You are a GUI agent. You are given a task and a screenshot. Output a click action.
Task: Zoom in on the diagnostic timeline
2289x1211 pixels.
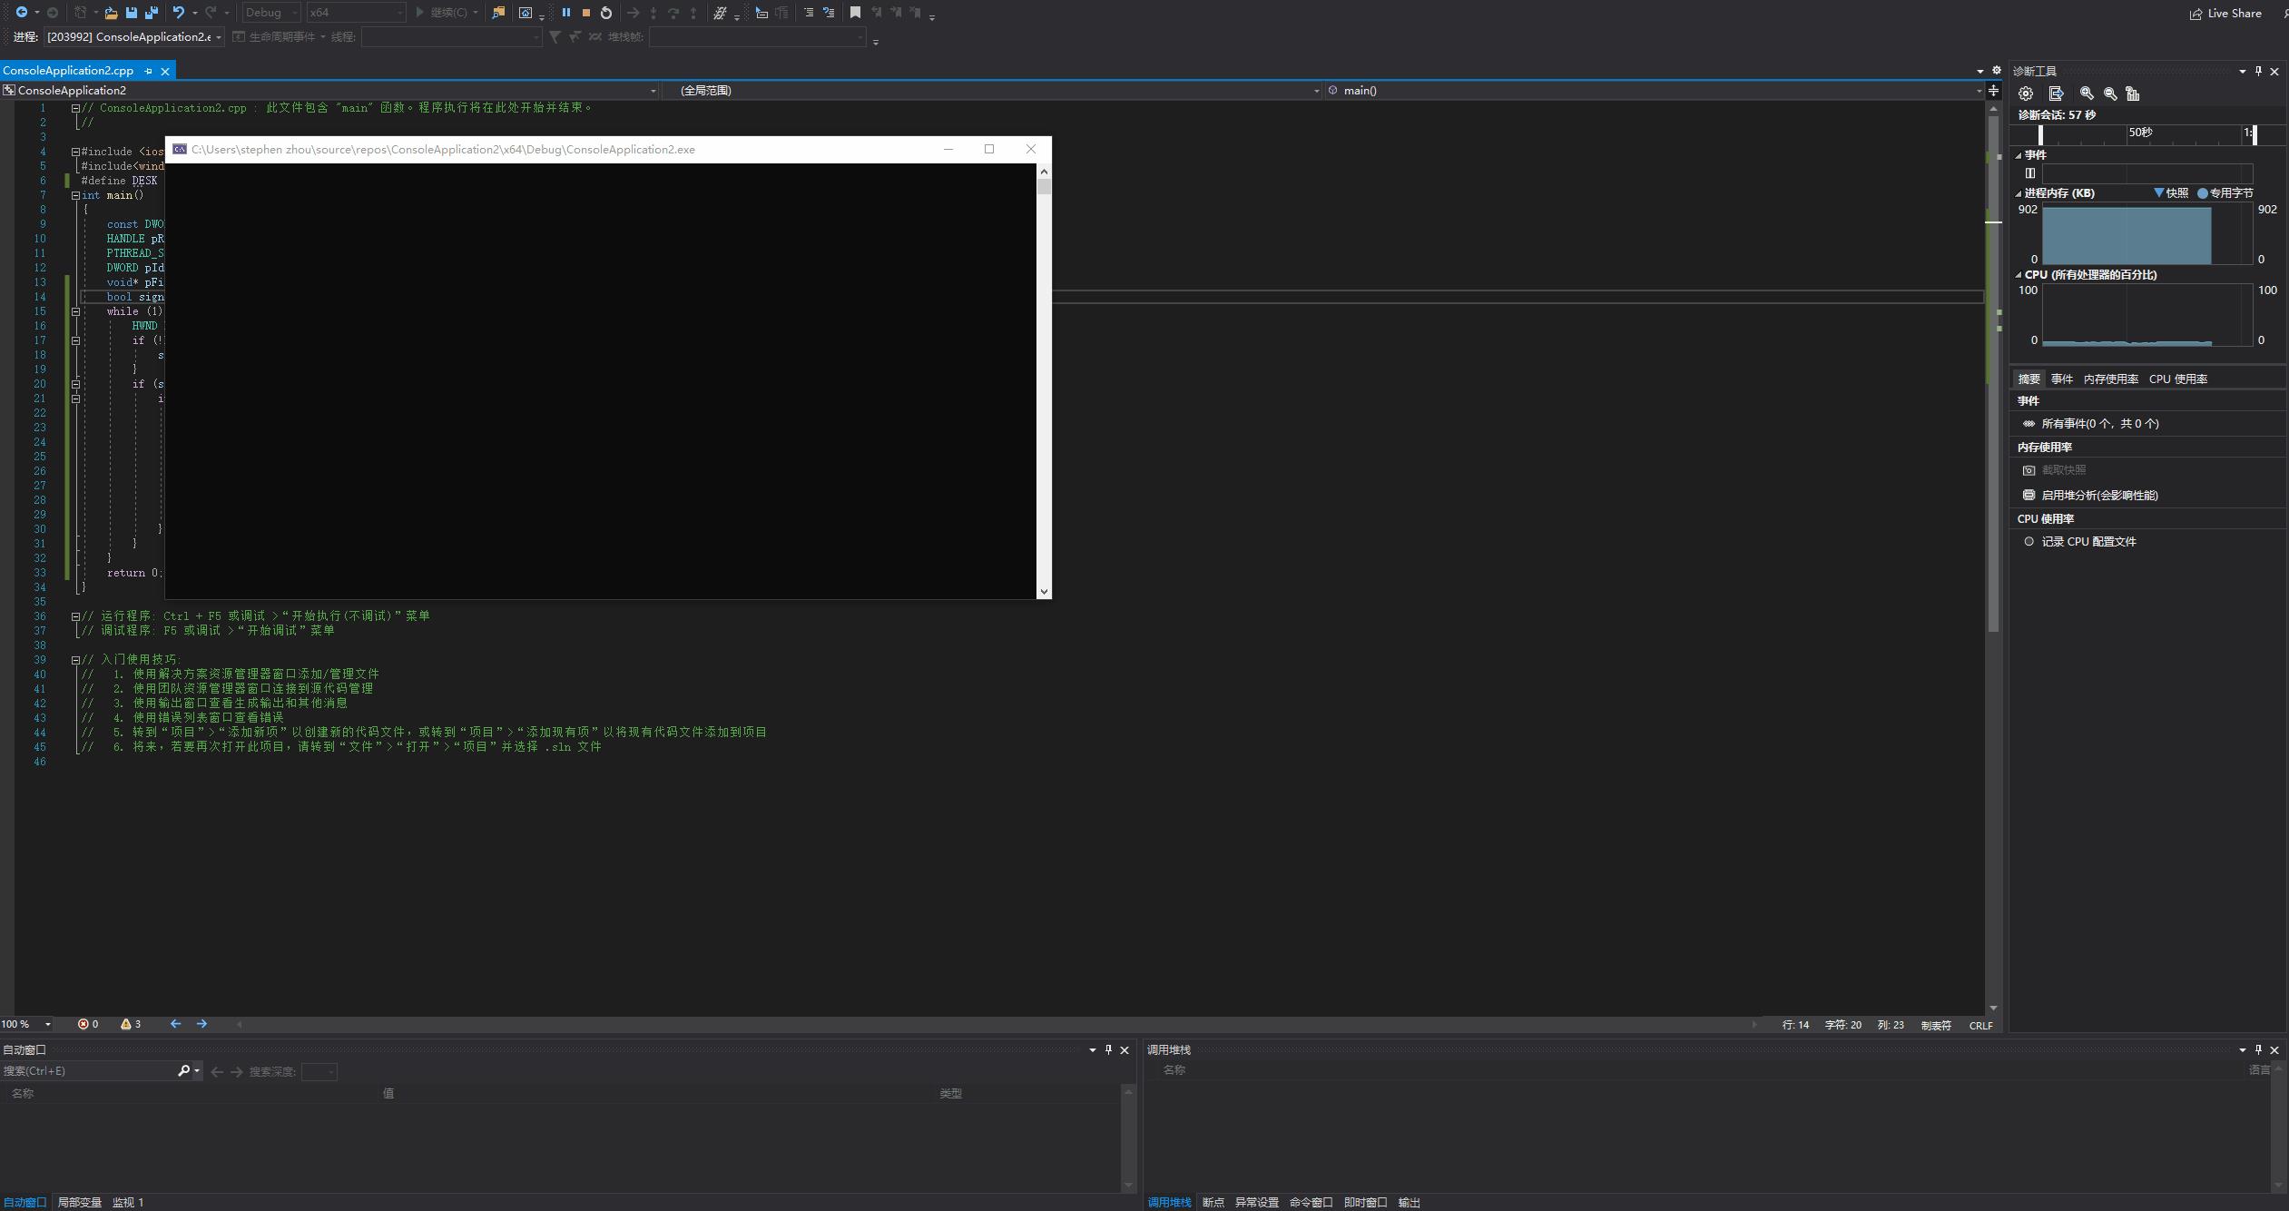click(x=2087, y=94)
